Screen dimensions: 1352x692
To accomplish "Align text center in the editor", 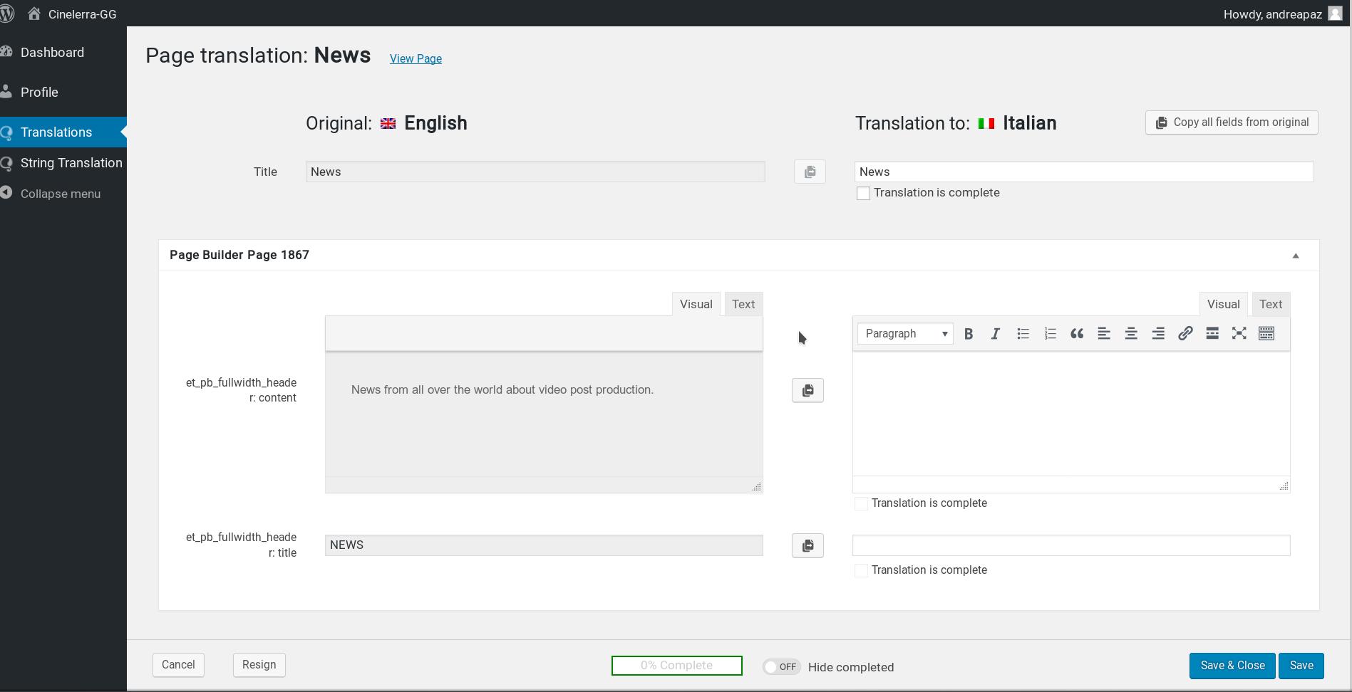I will [x=1131, y=334].
